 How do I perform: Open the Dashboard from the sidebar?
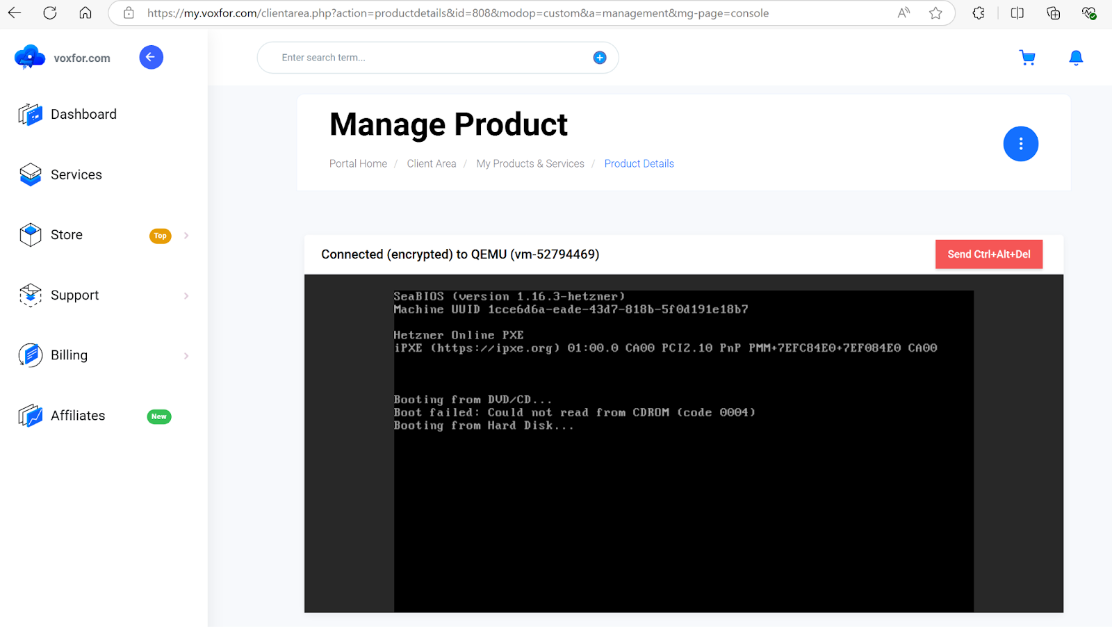[30, 114]
